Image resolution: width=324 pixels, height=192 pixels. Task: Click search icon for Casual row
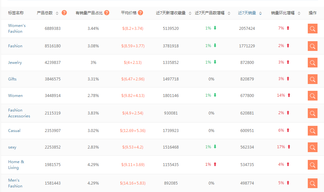tap(312, 131)
